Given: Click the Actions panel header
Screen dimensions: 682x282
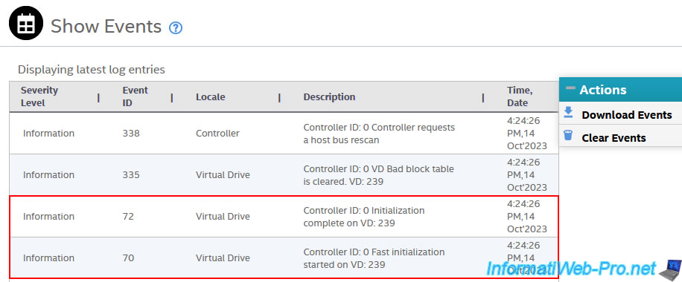Looking at the screenshot, I should click(620, 90).
